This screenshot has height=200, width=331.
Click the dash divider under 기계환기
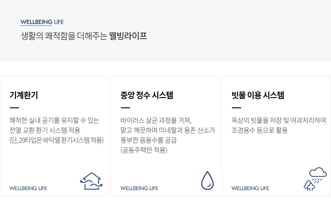[x=14, y=108]
